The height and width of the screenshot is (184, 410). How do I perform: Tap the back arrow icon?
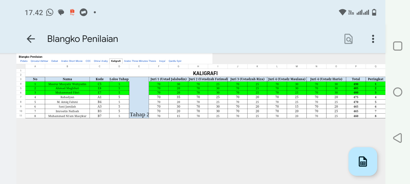(x=31, y=39)
